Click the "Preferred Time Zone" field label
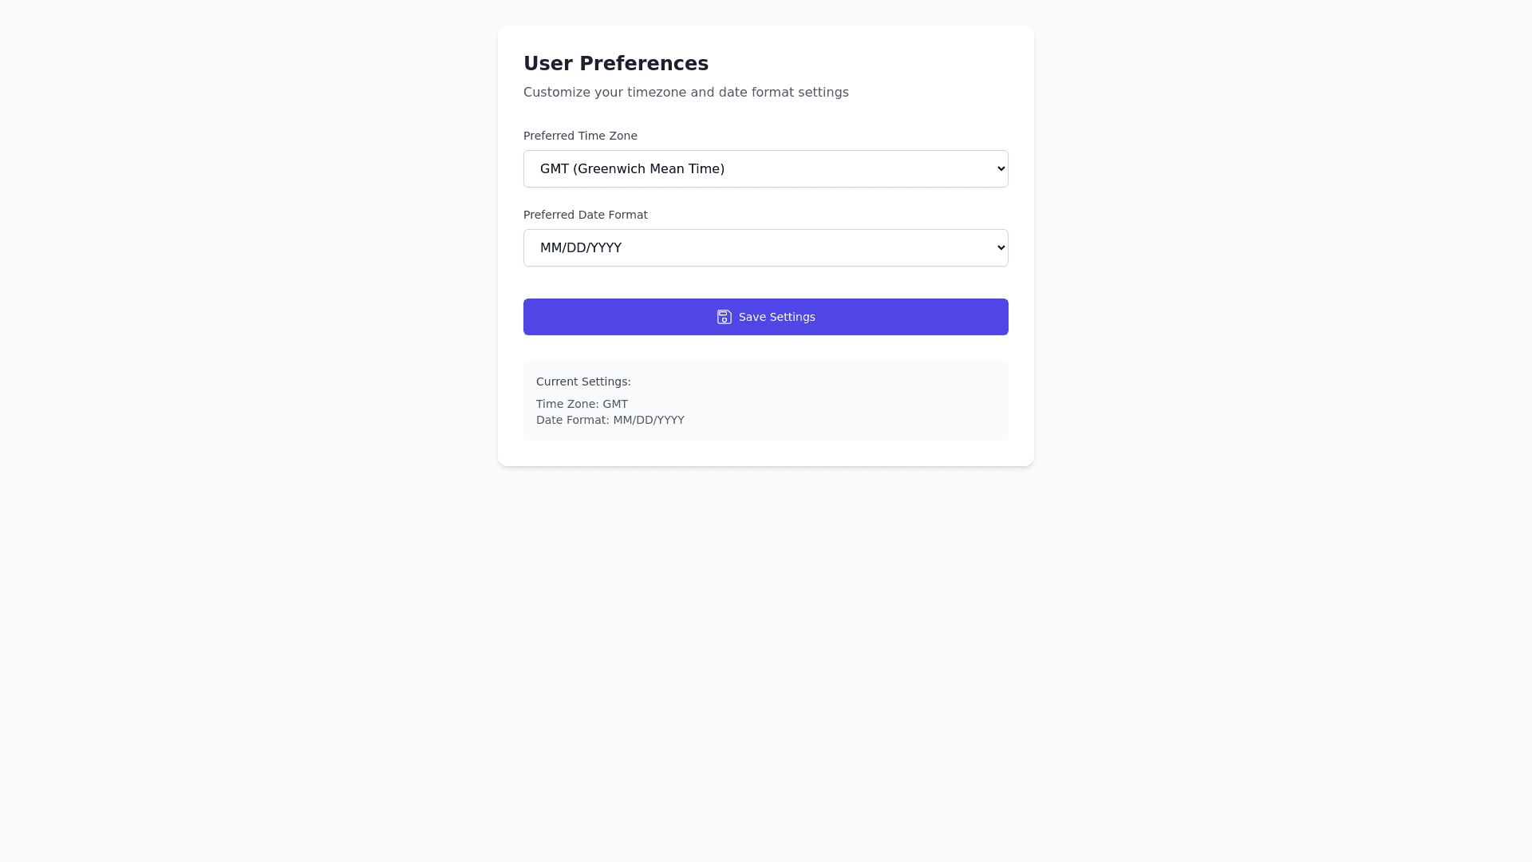The height and width of the screenshot is (862, 1532). (x=580, y=136)
